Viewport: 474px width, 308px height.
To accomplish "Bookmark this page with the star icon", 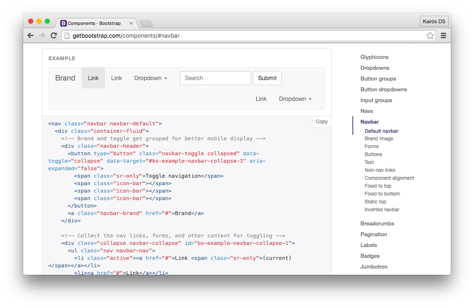I will point(430,36).
